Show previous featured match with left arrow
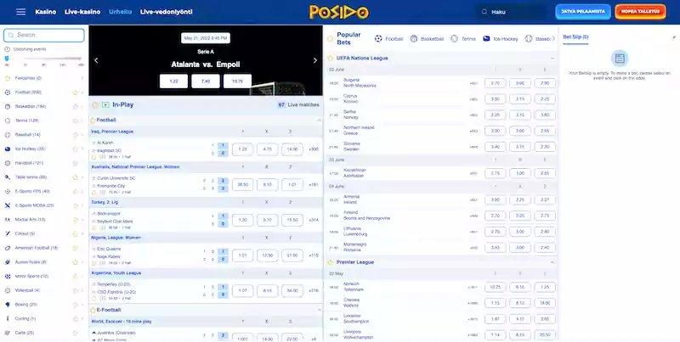Viewport: 680px width, 342px height. pos(96,60)
